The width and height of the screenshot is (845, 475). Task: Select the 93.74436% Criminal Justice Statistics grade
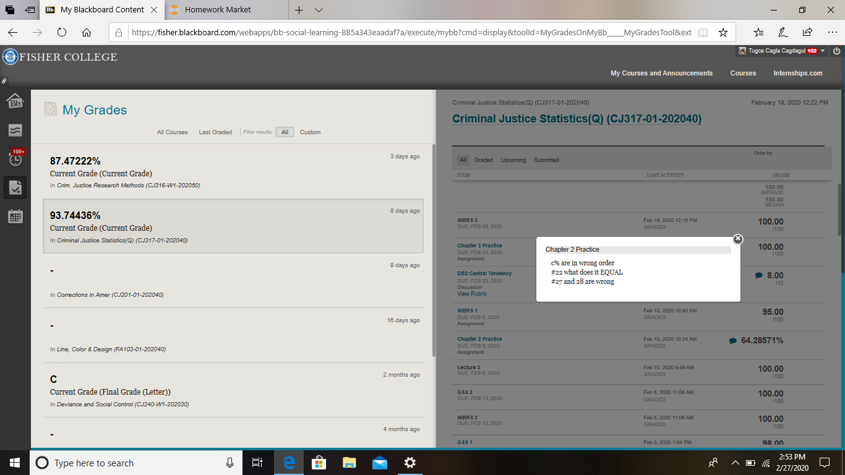point(233,226)
